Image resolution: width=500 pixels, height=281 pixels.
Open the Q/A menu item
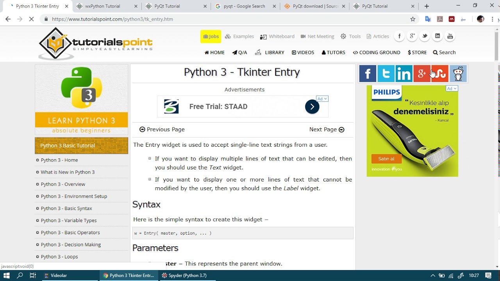point(239,52)
